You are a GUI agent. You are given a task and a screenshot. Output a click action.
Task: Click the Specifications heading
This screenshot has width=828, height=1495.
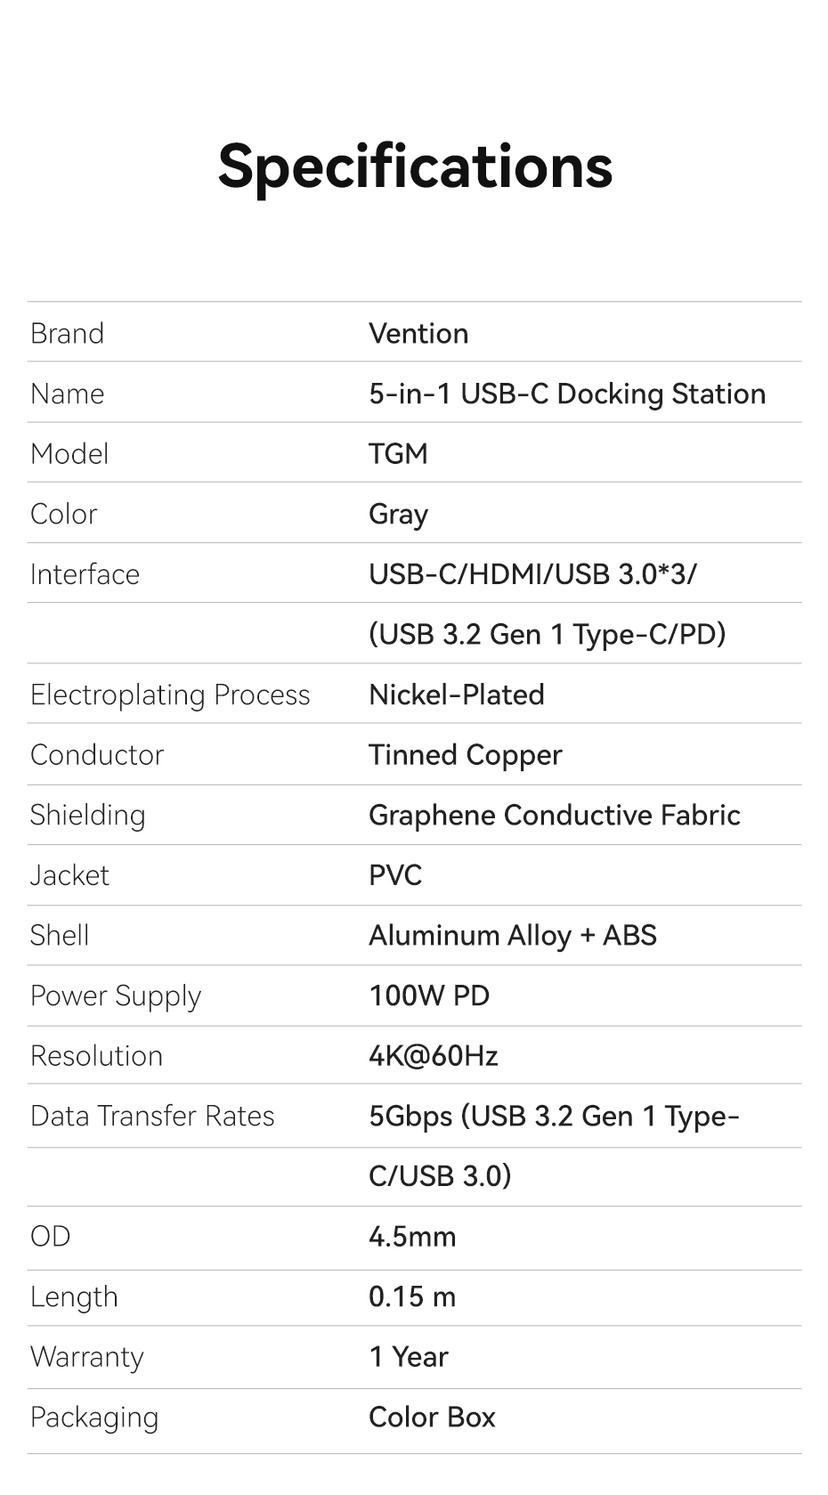(415, 167)
